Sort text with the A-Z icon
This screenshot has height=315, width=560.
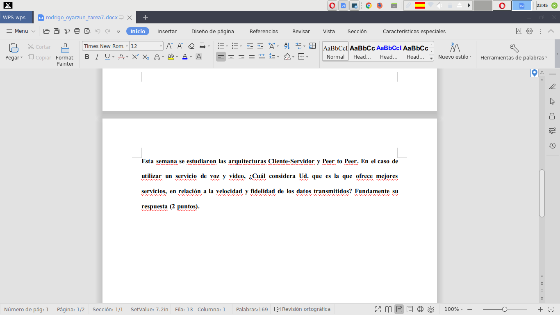pyautogui.click(x=287, y=46)
